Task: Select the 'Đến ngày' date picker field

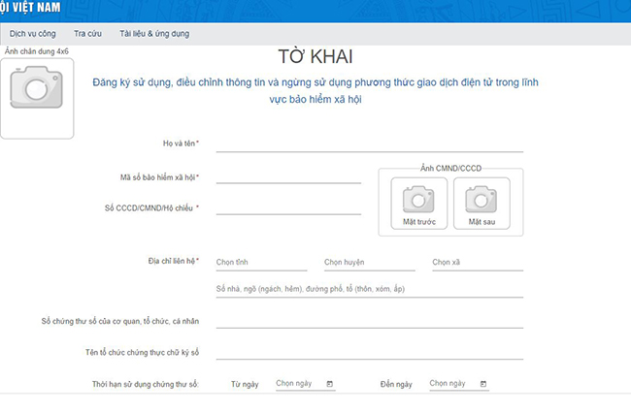Action: point(452,384)
